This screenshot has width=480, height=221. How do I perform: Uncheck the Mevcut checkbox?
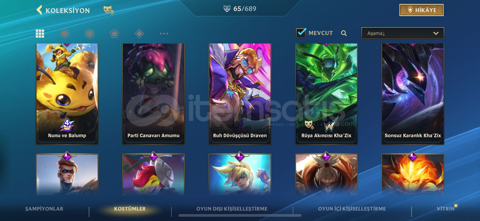[x=301, y=33]
